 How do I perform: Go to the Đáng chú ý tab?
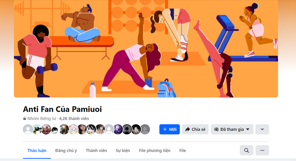click(66, 150)
